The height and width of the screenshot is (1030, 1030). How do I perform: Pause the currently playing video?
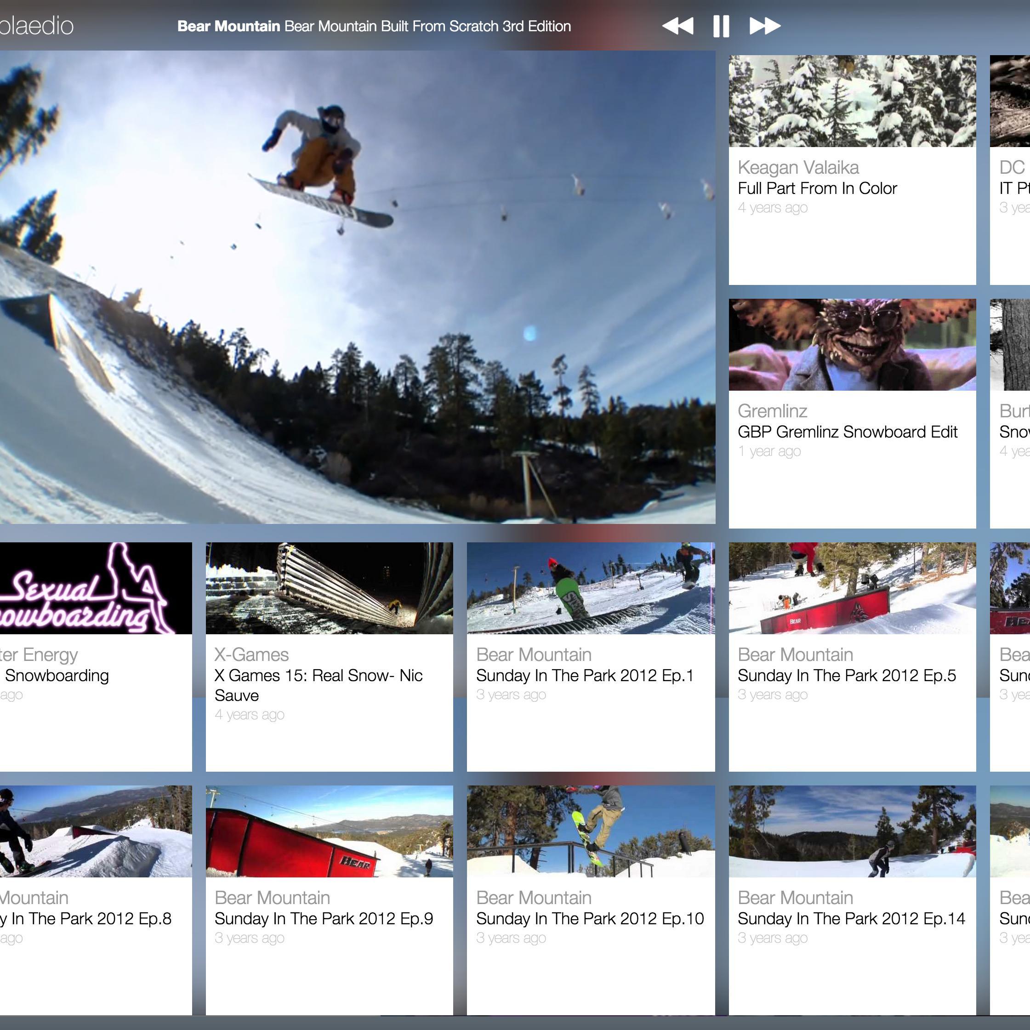click(721, 26)
